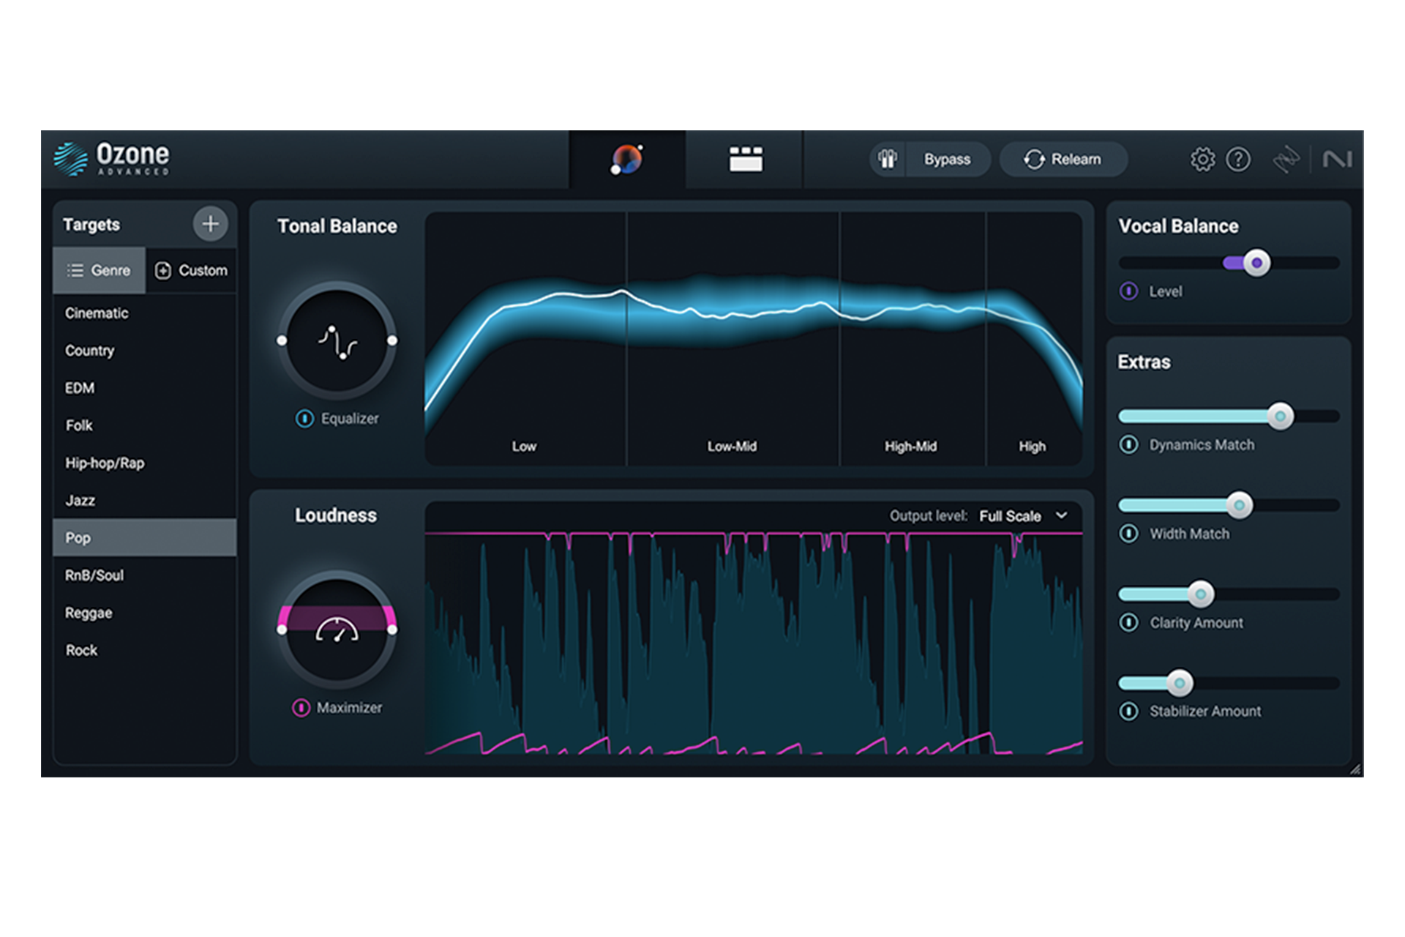Select the Reggae genre target

coord(145,613)
